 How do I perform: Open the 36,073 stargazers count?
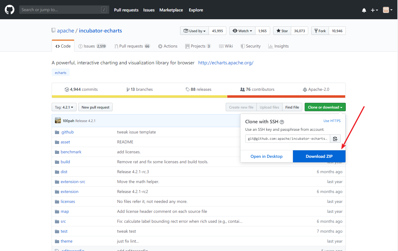(x=300, y=31)
